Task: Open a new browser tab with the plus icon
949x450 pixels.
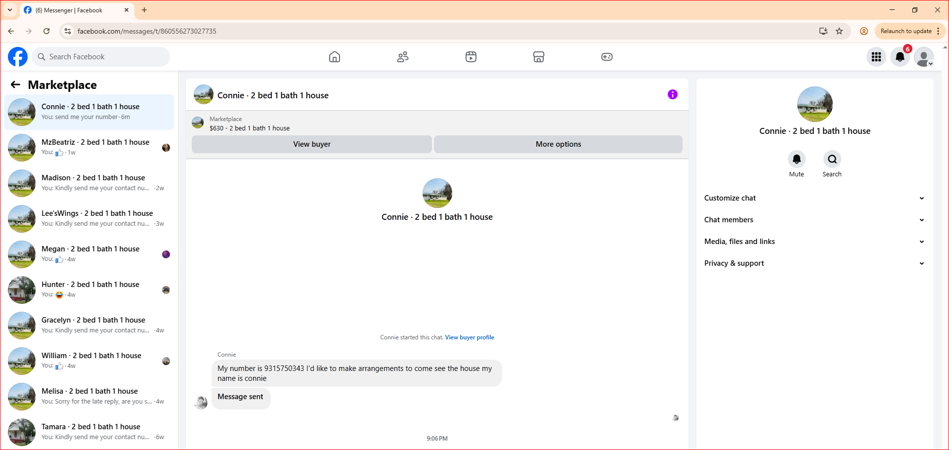Action: point(144,10)
